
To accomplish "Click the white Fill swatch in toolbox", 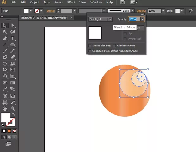I will (x=5, y=117).
